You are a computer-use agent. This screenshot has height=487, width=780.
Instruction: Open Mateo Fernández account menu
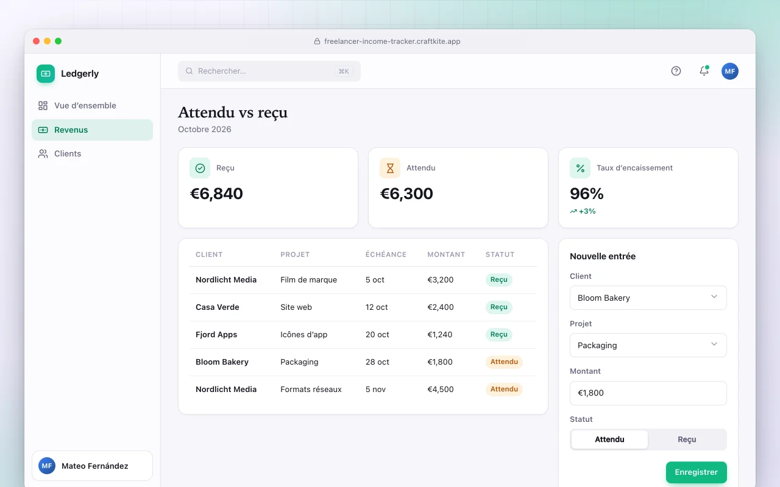[92, 466]
